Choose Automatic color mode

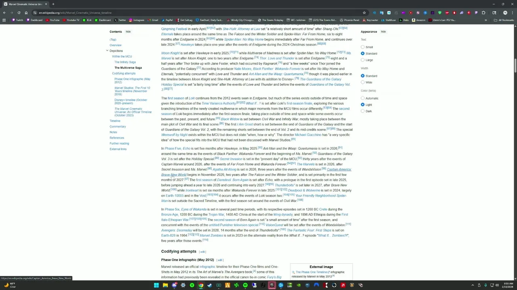click(363, 98)
